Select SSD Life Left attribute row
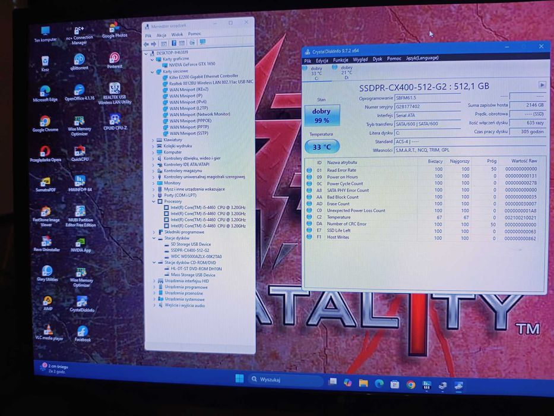This screenshot has width=554, height=416. point(422,231)
